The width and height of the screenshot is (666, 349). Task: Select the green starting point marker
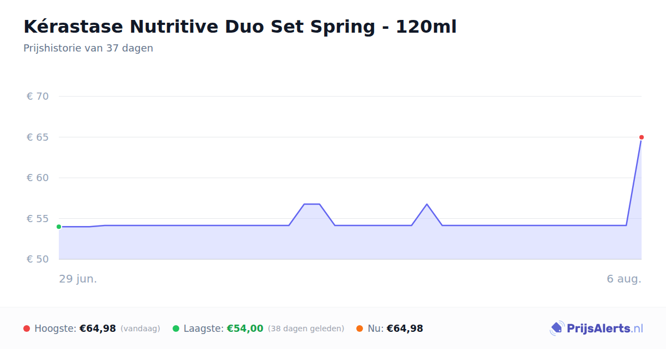[x=59, y=227]
